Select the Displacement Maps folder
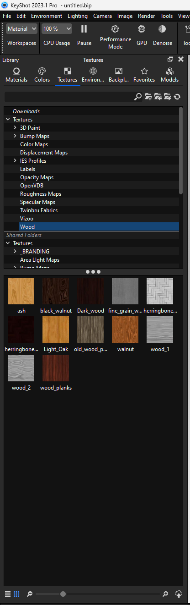 pos(43,153)
